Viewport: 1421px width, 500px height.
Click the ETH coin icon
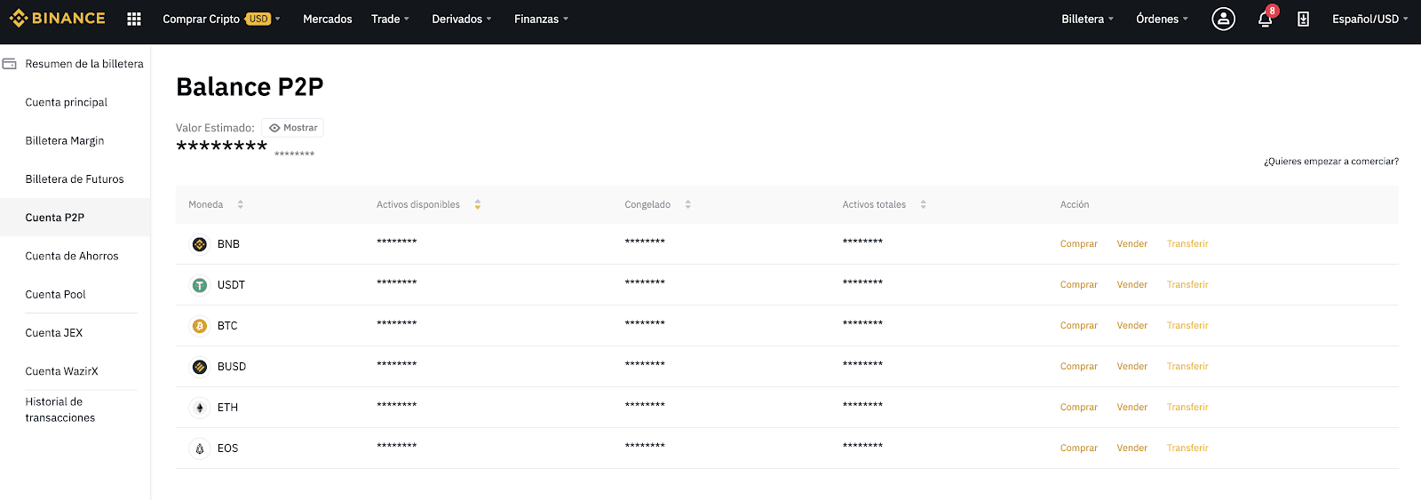(x=200, y=408)
